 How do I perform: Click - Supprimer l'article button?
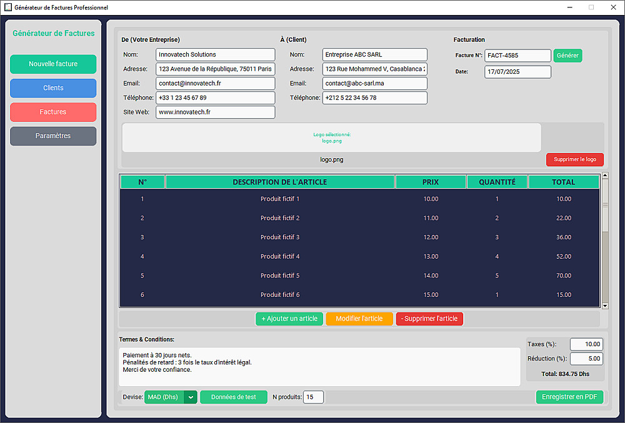pos(429,319)
